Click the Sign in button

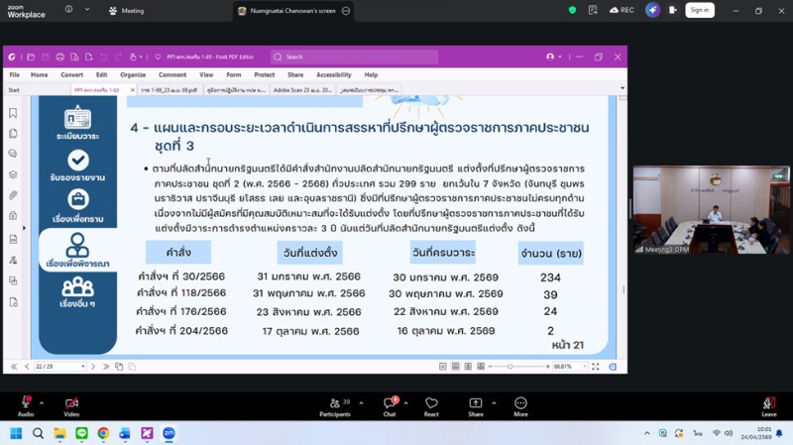click(x=699, y=10)
